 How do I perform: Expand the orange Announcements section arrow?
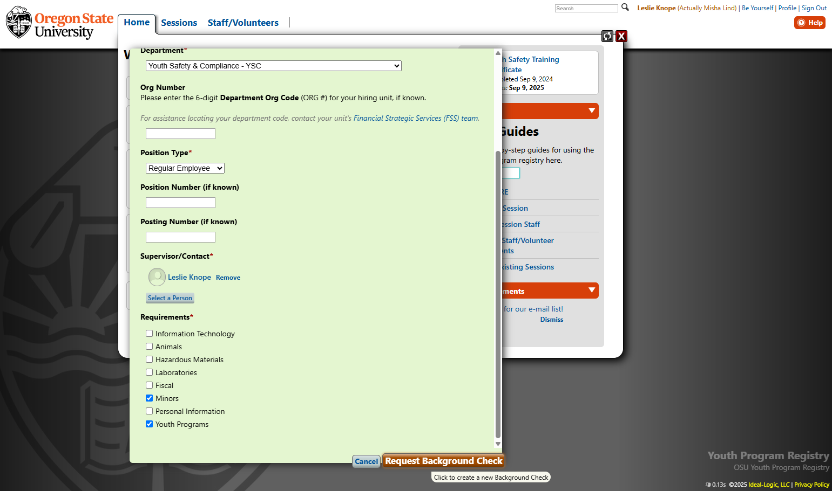point(592,290)
